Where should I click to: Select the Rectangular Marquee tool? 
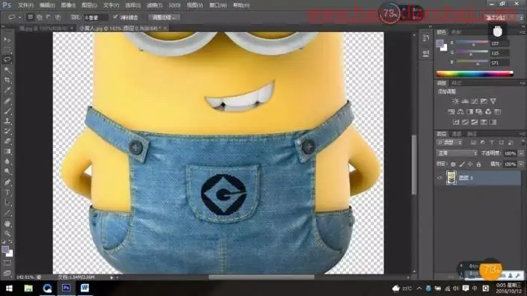[x=7, y=50]
